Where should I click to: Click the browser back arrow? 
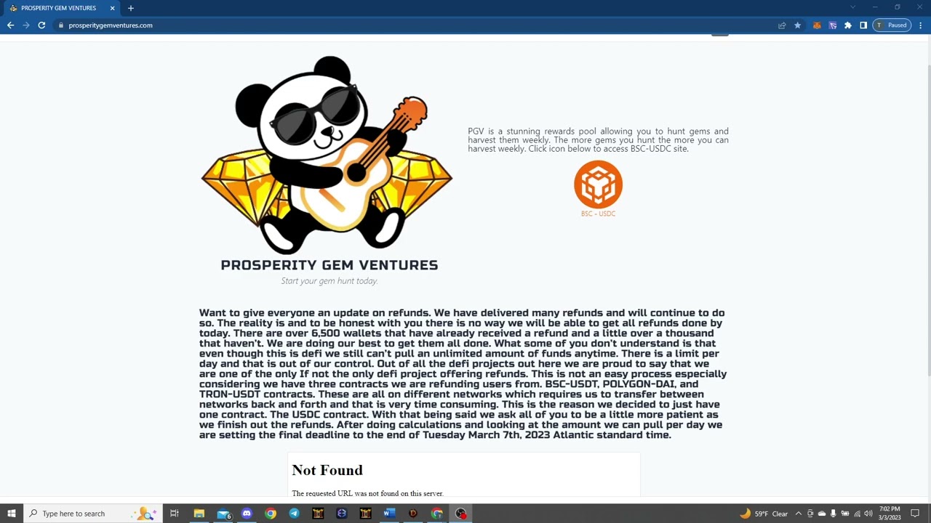[x=10, y=25]
